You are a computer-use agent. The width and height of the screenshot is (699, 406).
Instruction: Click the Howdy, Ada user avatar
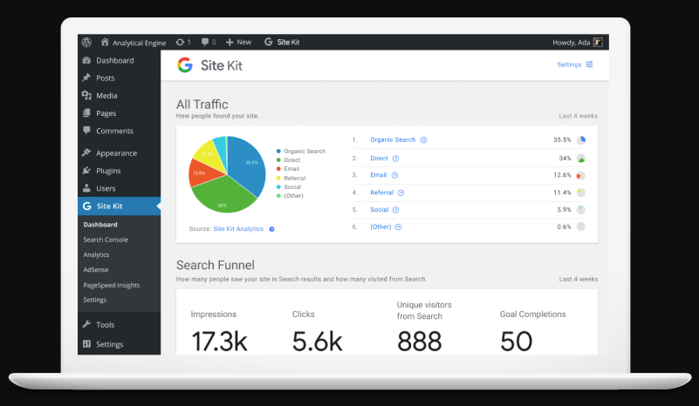pos(598,43)
